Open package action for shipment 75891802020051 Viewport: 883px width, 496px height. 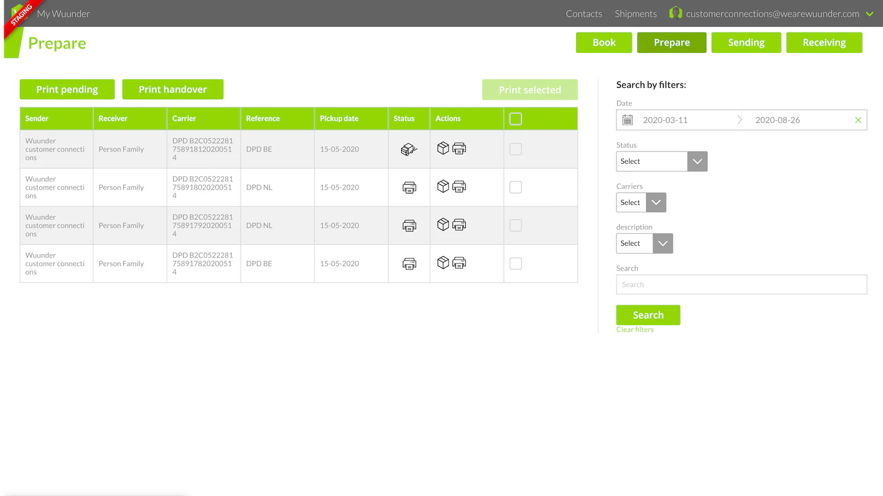pos(443,186)
